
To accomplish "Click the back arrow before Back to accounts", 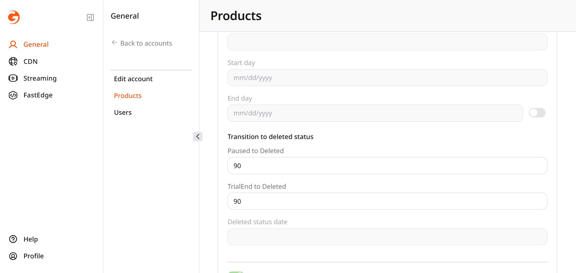I will tap(114, 43).
